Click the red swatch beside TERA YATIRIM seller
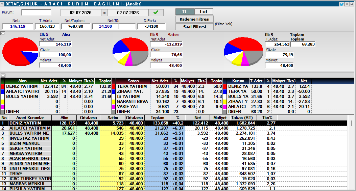The height and width of the screenshot is (191, 356). pos(114,86)
